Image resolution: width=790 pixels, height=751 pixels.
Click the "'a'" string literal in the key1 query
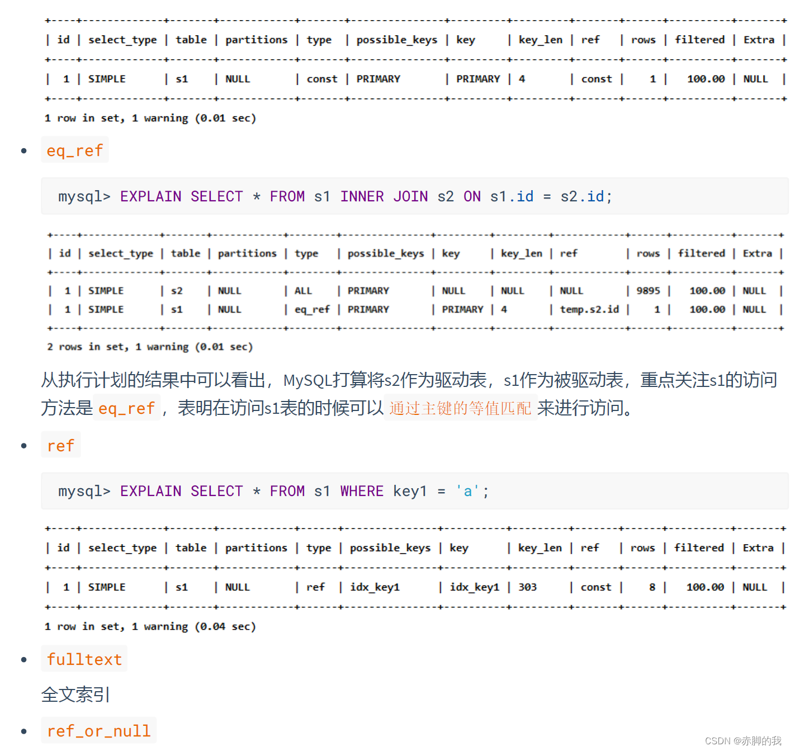468,491
